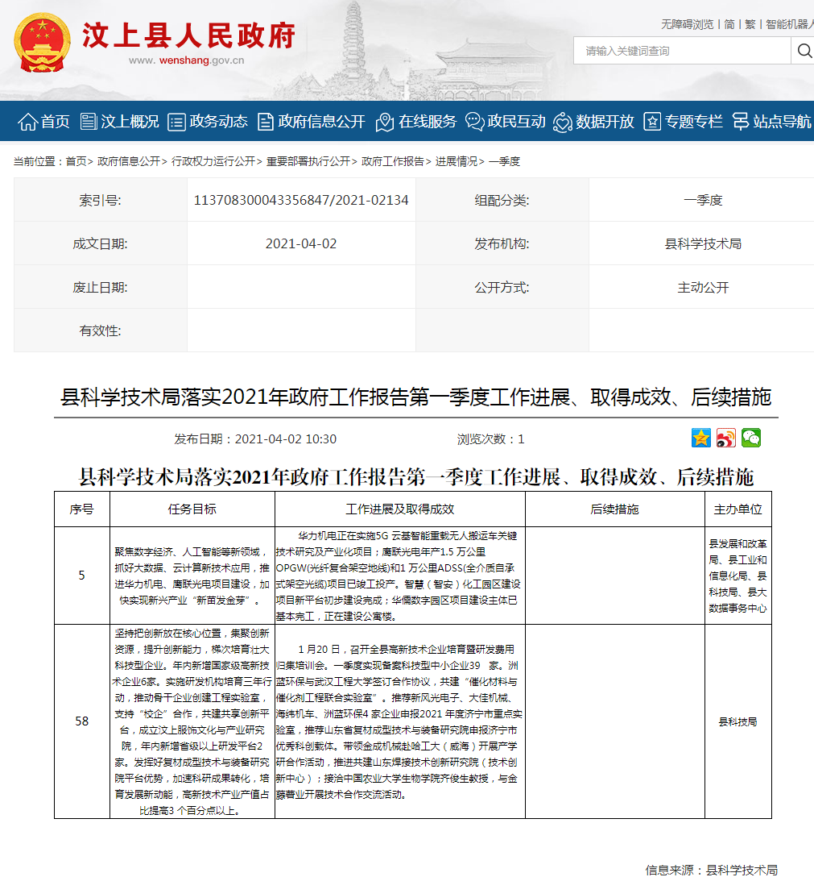814x877 pixels.
Task: Open the 政务动态 menu item
Action: pos(218,122)
